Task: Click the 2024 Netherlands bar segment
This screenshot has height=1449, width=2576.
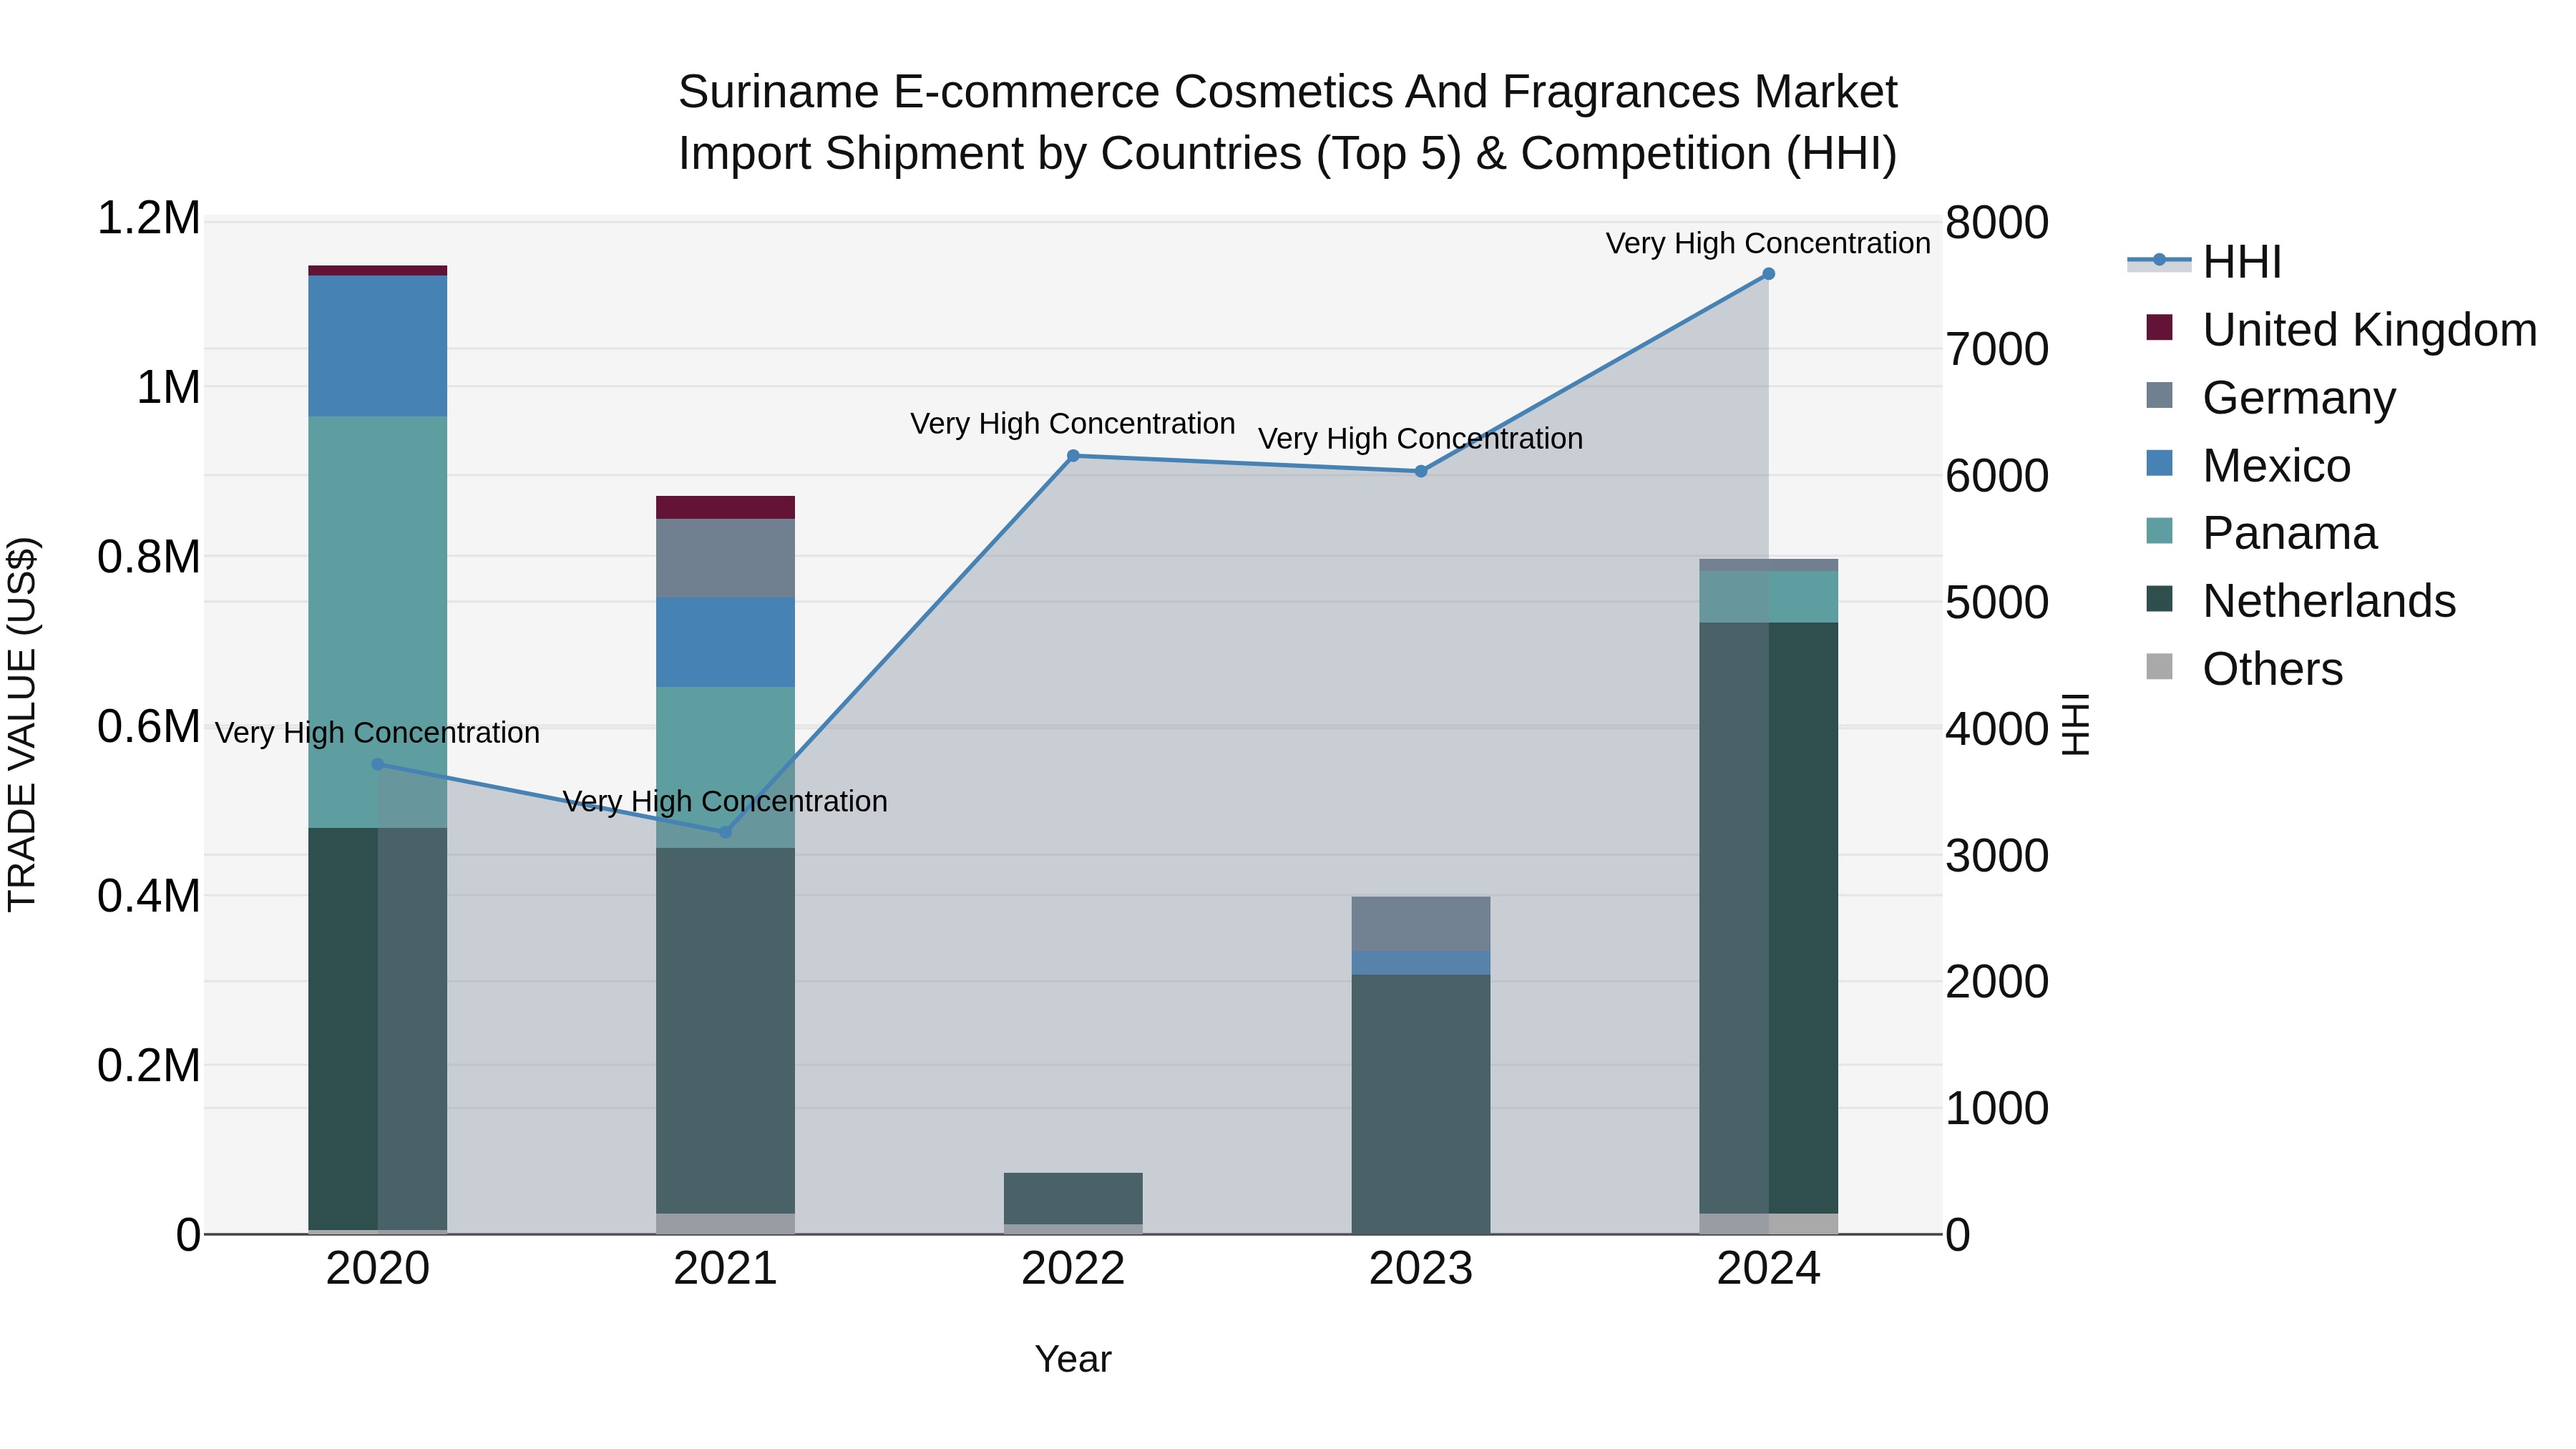Action: click(x=1768, y=918)
